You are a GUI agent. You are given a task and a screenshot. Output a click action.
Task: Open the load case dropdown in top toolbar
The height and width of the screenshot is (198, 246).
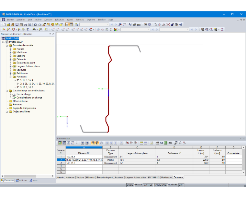pos(107,24)
